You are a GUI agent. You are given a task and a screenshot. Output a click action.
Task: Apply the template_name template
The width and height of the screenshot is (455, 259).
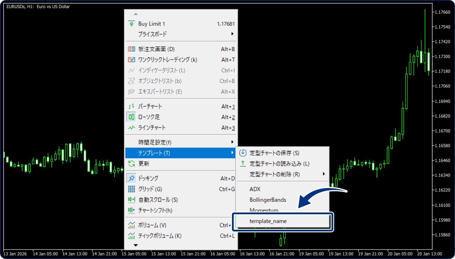tap(268, 221)
